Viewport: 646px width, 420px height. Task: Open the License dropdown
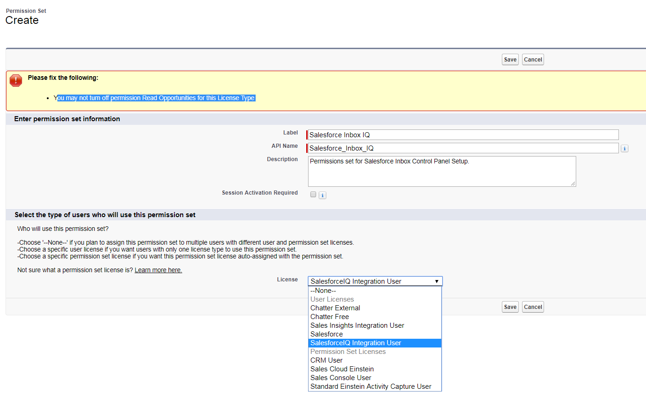coord(375,281)
